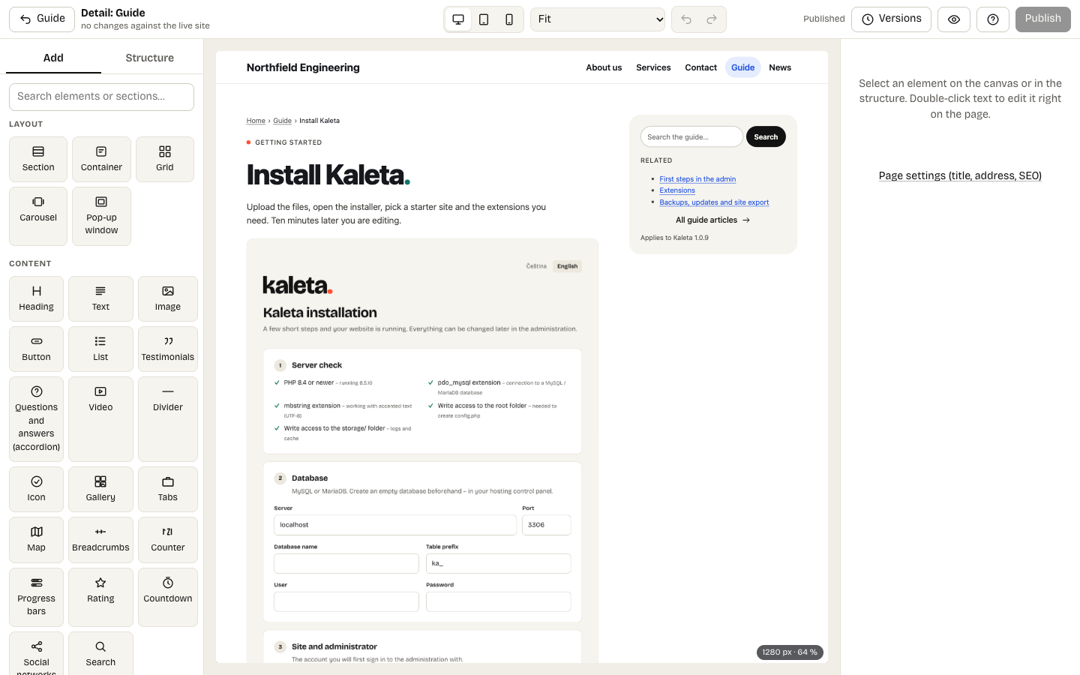Add a List element

point(100,349)
